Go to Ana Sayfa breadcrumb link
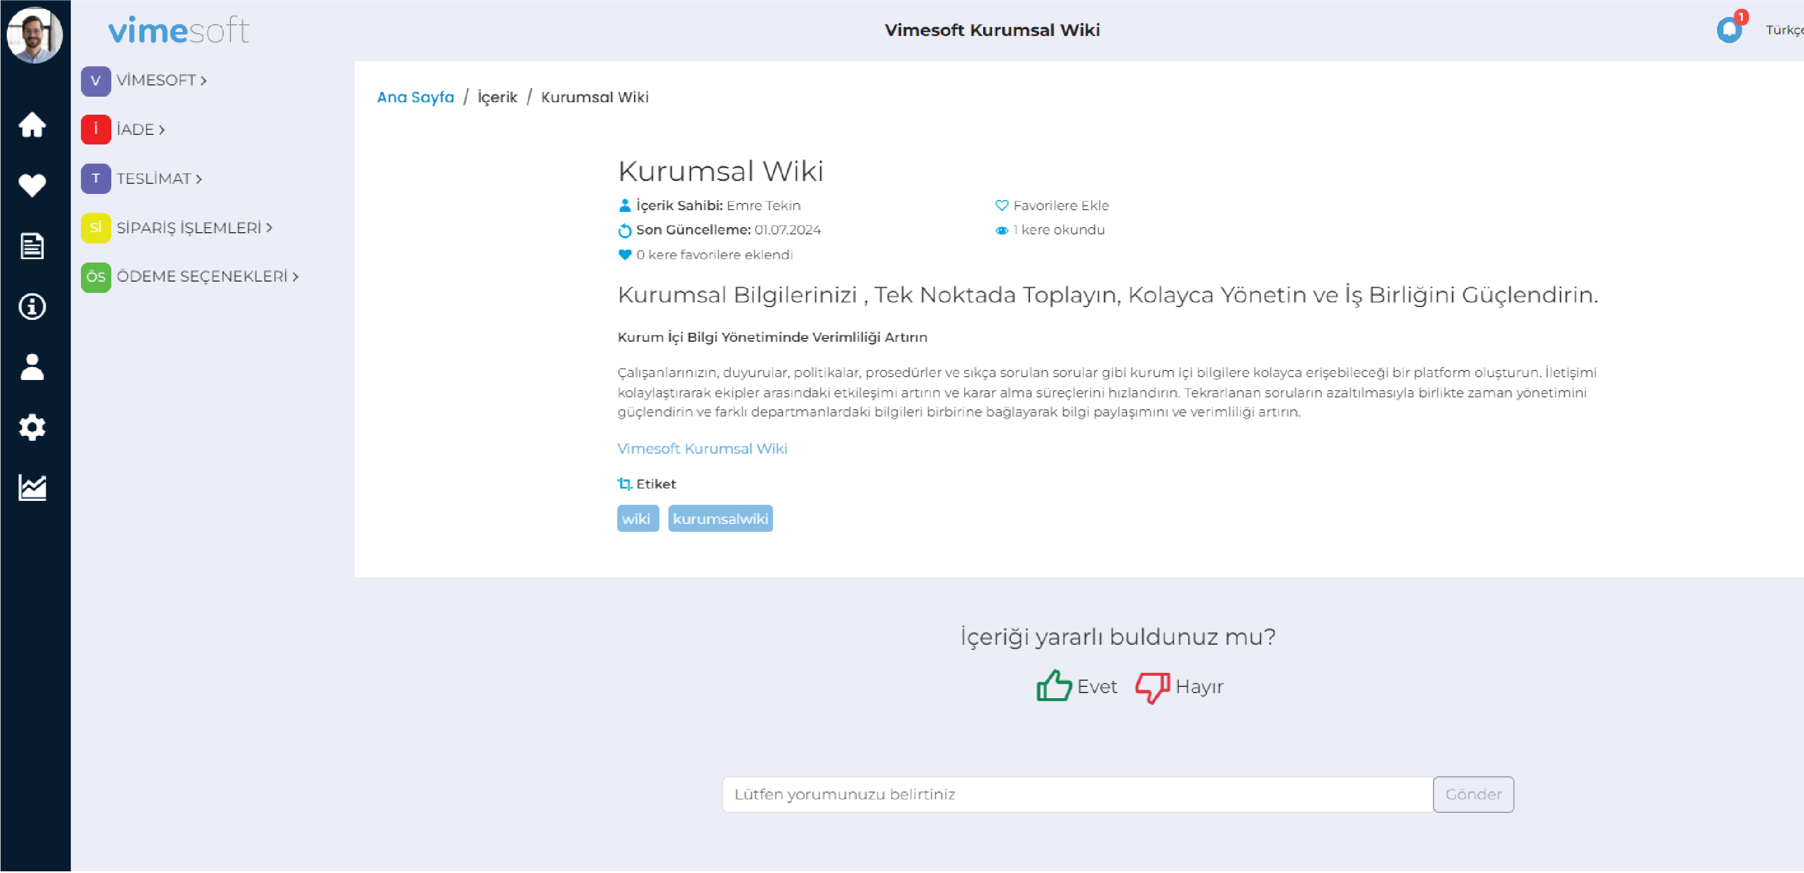Viewport: 1804px width, 873px height. click(415, 97)
